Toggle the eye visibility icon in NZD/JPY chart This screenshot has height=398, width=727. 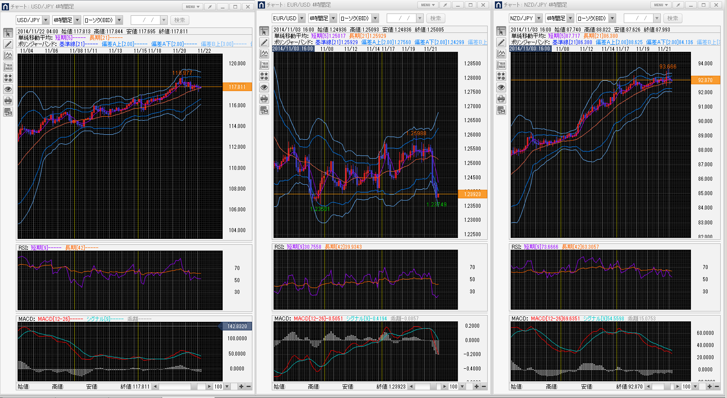[501, 87]
